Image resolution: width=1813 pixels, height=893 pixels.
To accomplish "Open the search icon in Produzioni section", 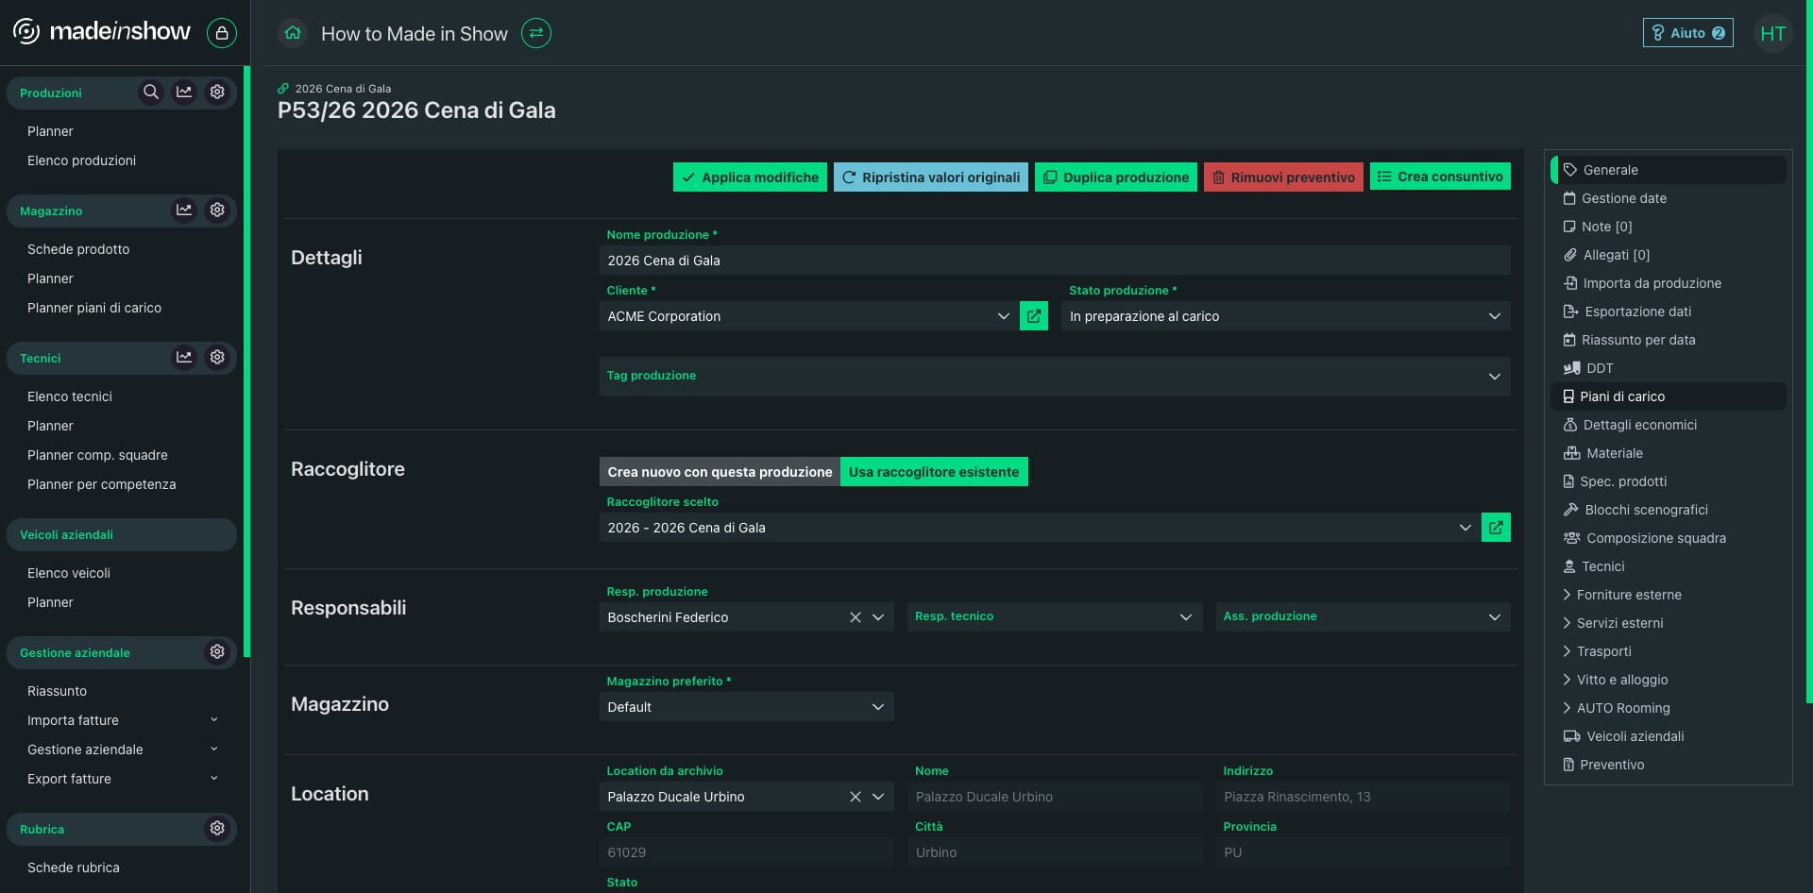I will [150, 93].
